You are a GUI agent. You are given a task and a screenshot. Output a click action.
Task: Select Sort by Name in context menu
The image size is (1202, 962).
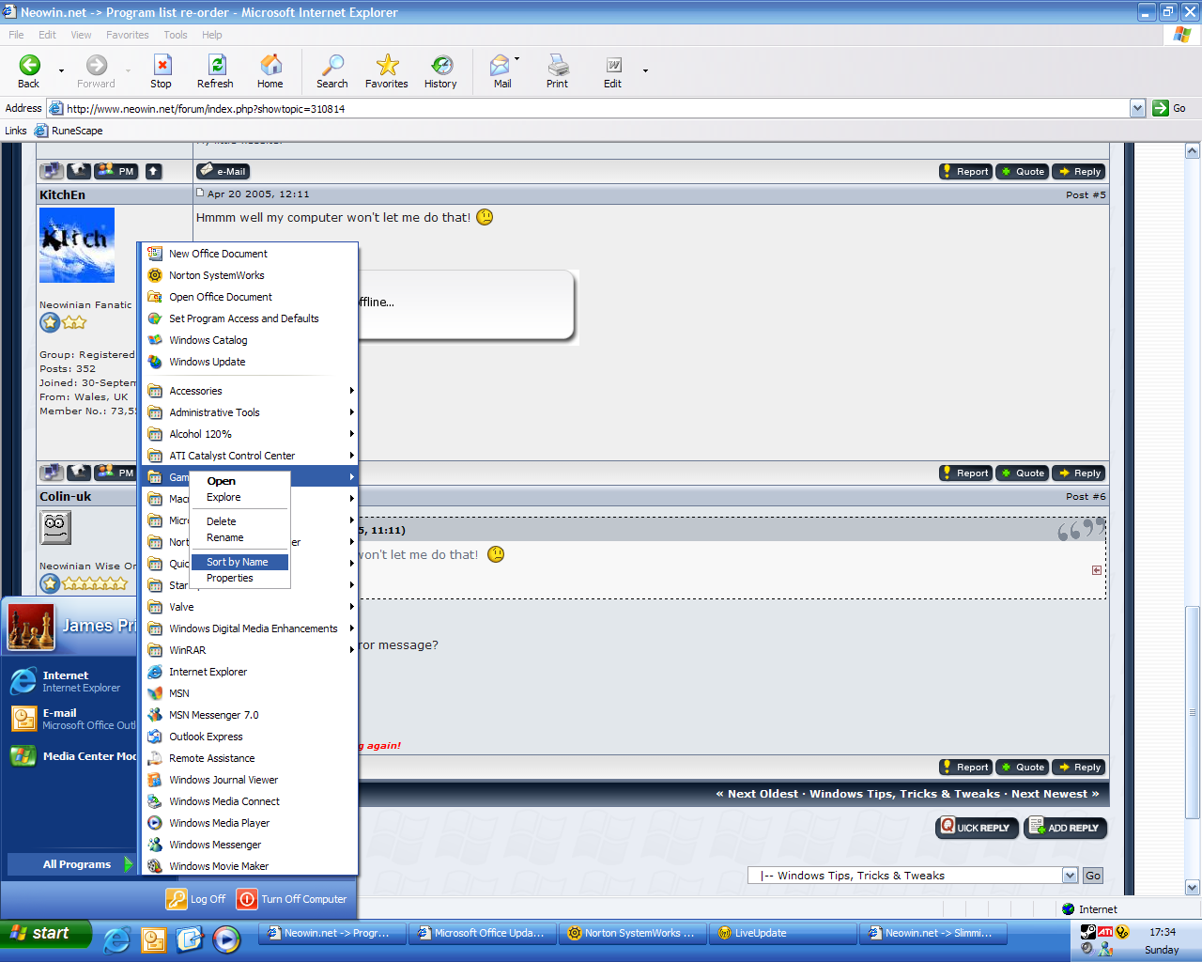(240, 562)
